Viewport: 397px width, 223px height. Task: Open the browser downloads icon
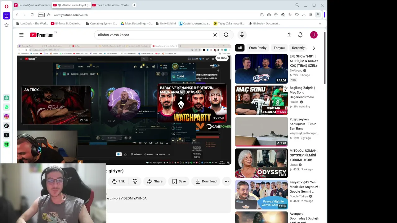(304, 15)
